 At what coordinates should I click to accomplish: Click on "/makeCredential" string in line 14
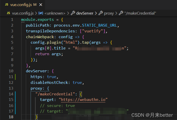coord(55,94)
